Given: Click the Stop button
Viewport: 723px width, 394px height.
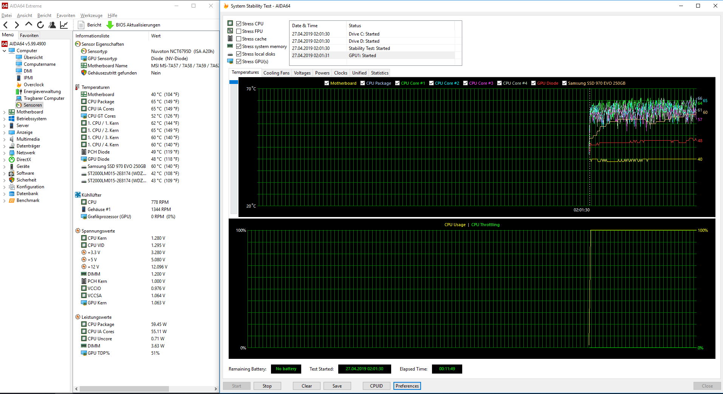Looking at the screenshot, I should 267,386.
